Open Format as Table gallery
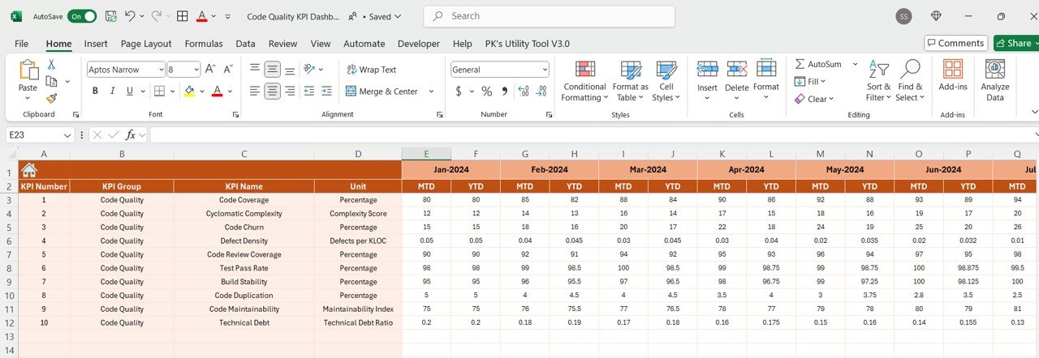This screenshot has width=1039, height=358. pyautogui.click(x=630, y=81)
